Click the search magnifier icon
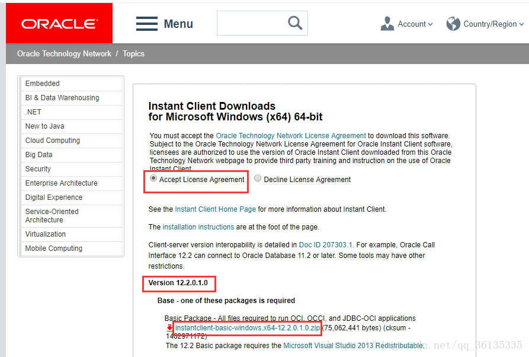Viewport: 529px width, 357px height. [x=294, y=23]
